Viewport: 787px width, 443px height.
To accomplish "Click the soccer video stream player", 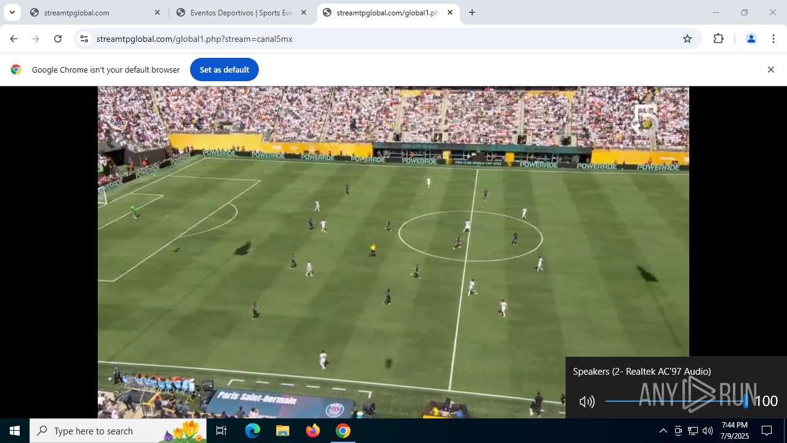I will 393,252.
